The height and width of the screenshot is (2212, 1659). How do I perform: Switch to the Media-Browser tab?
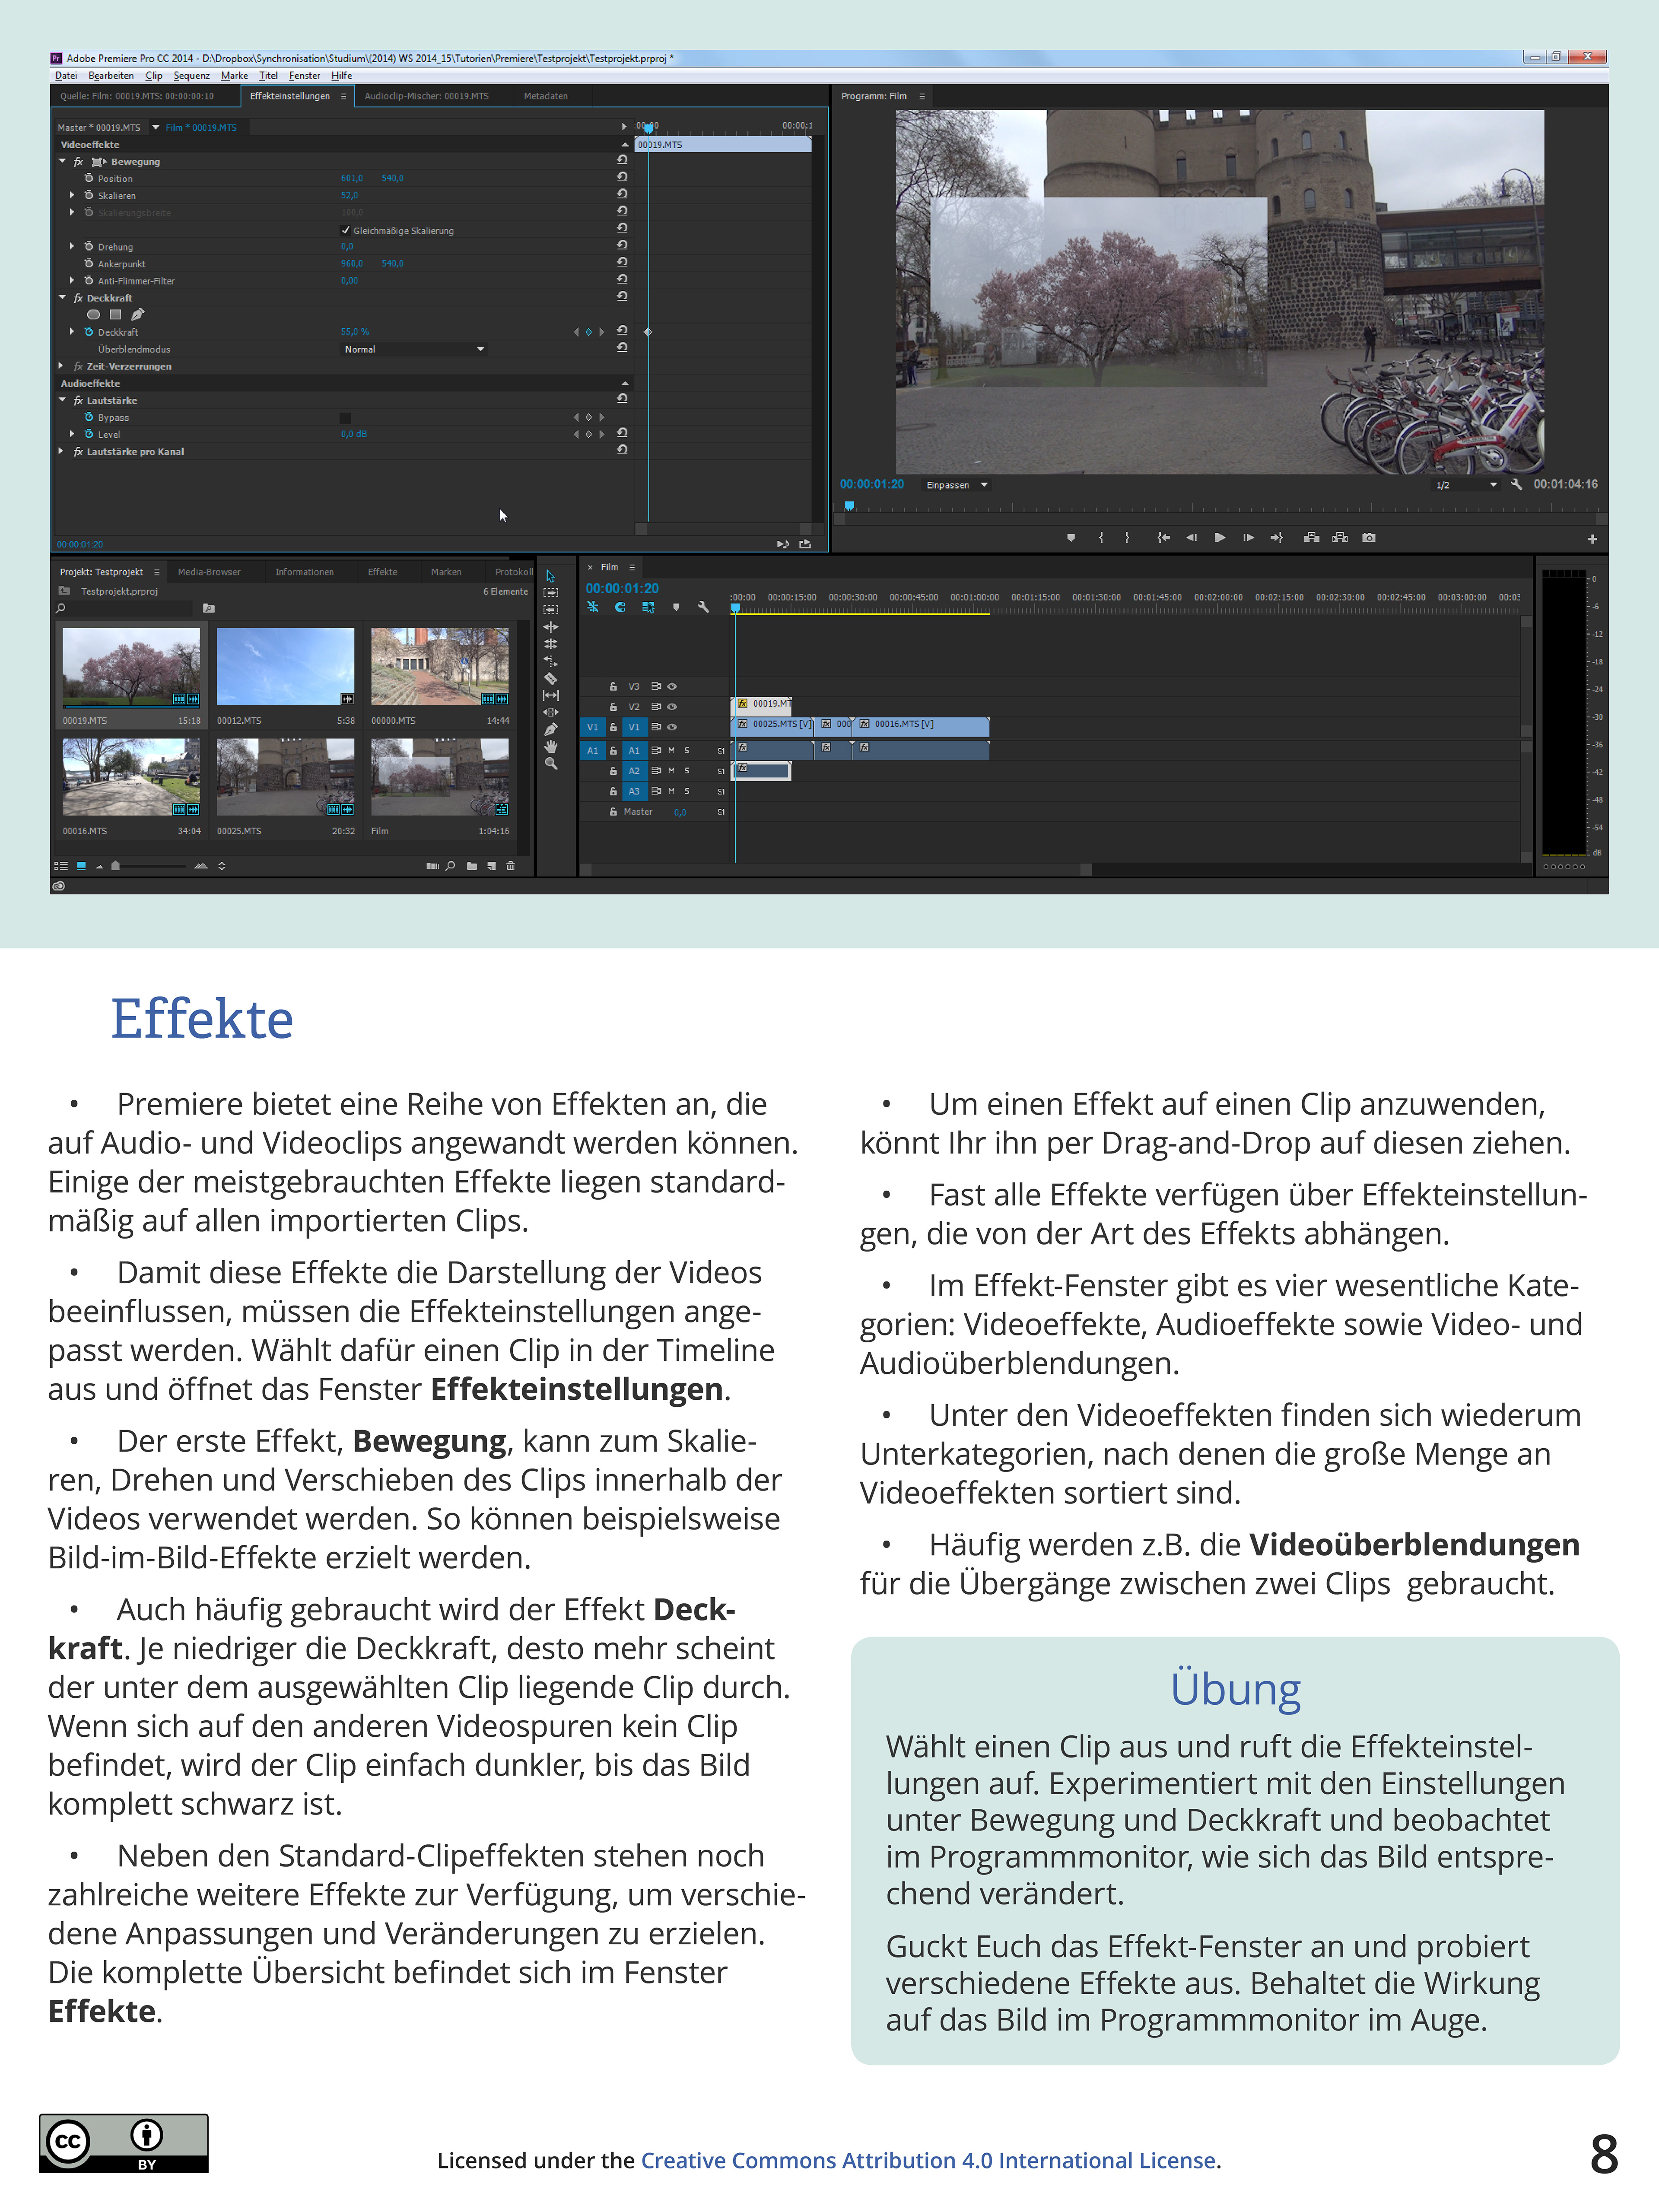[x=209, y=572]
